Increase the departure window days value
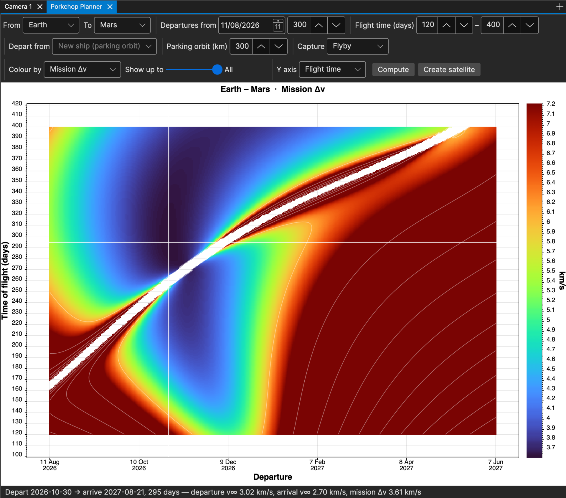Screen dimensions: 566x498 coord(319,25)
